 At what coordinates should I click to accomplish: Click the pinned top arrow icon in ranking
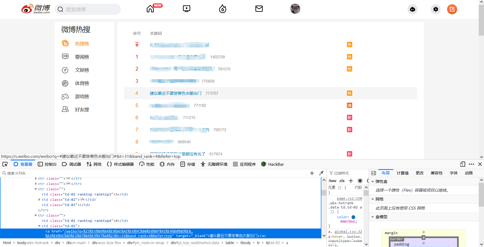[137, 44]
